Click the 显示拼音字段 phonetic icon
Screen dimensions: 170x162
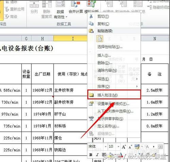click(91, 119)
